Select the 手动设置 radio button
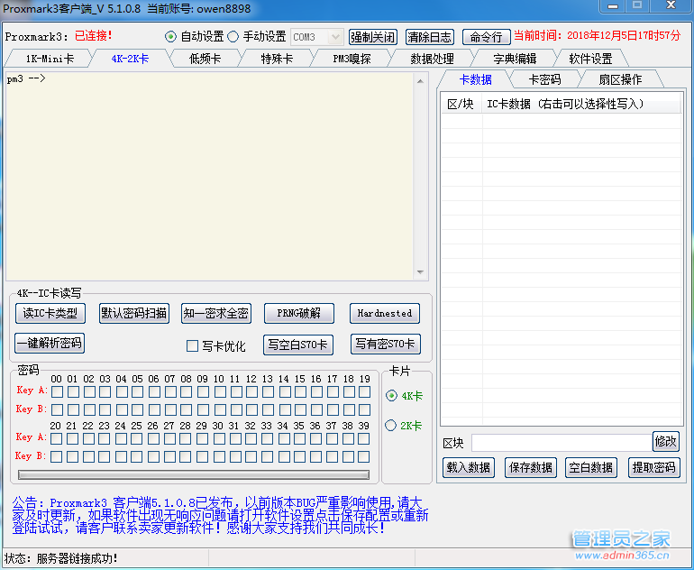The height and width of the screenshot is (570, 694). coord(233,37)
